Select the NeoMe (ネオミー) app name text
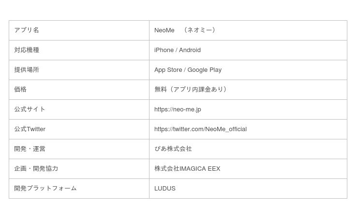Screen dimensions: 358x218 click(185, 30)
